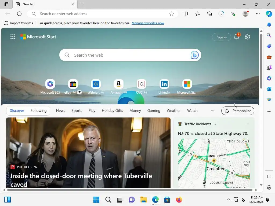The image size is (275, 206).
Task: Close the New tab tab
Action: pyautogui.click(x=73, y=4)
